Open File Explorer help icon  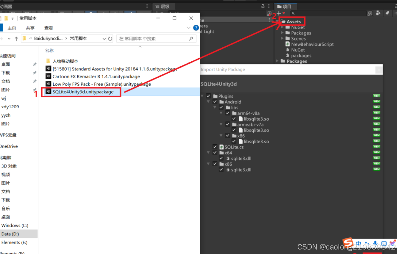point(196,28)
